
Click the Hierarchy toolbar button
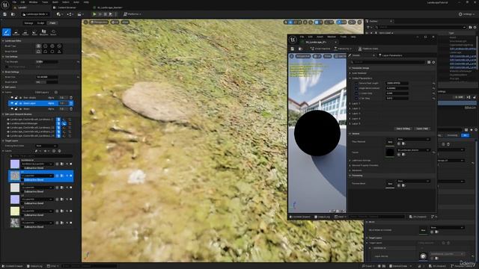click(343, 49)
